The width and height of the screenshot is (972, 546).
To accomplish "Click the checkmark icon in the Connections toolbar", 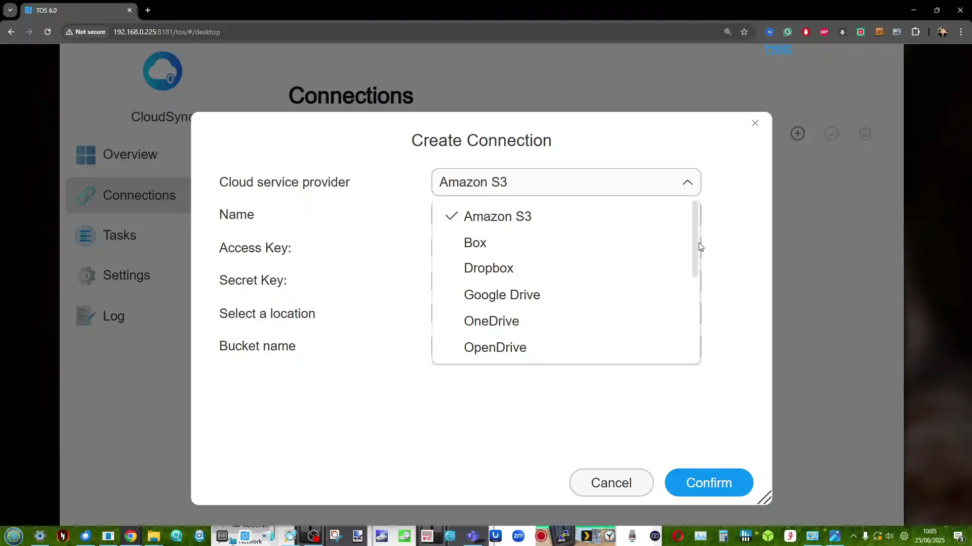I will [831, 133].
